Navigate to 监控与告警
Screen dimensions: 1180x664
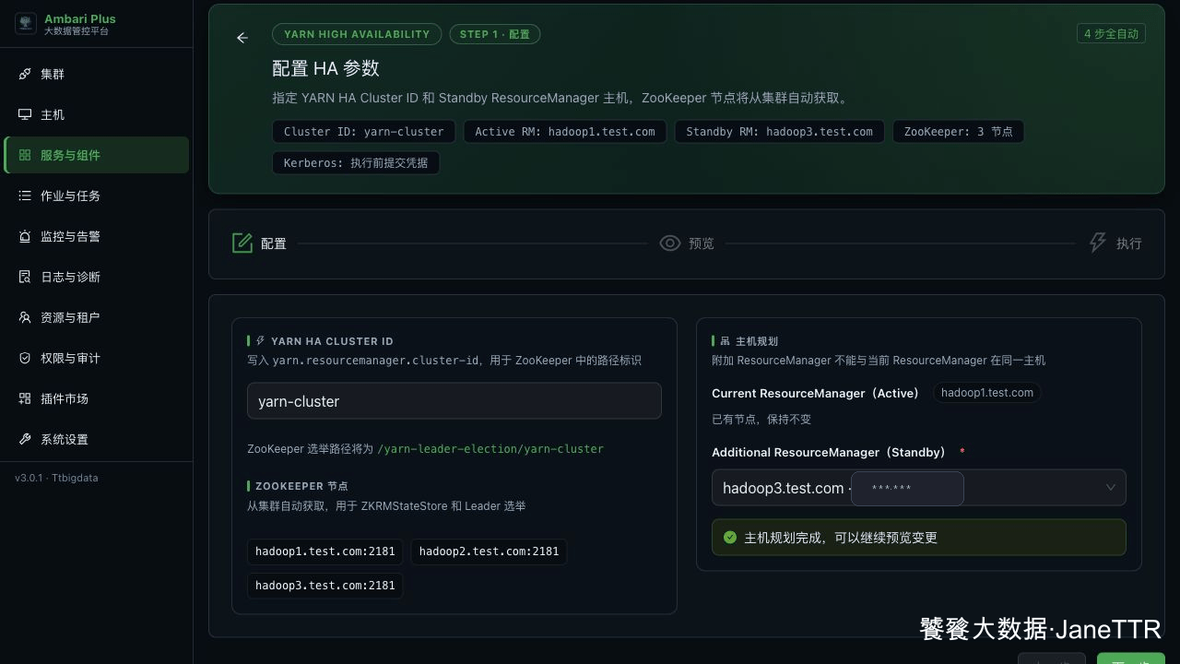(97, 236)
